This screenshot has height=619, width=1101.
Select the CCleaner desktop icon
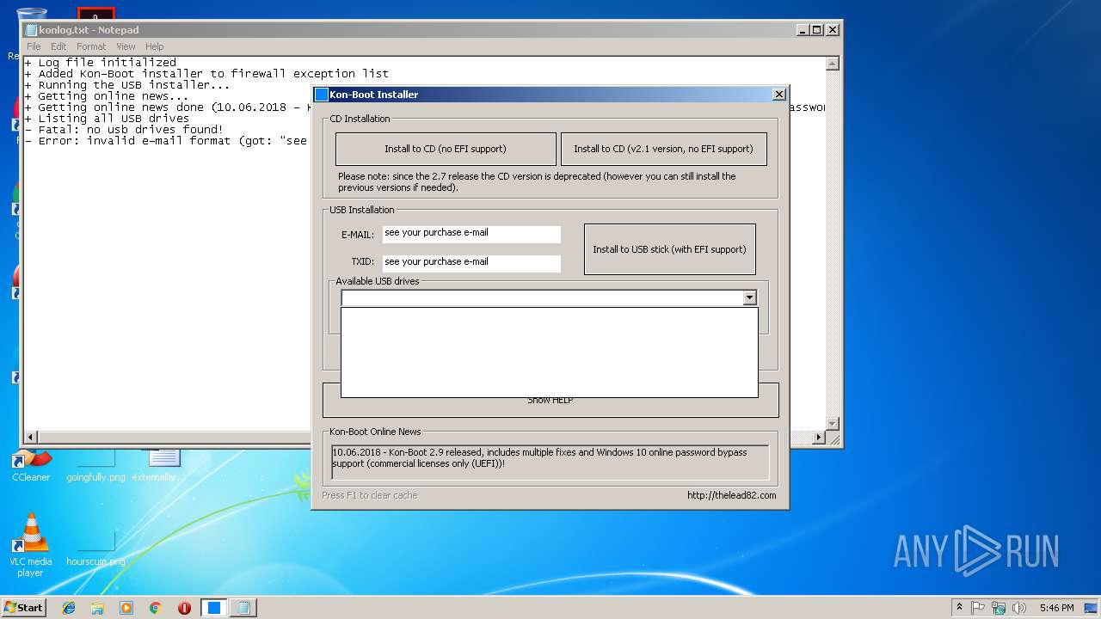31,466
